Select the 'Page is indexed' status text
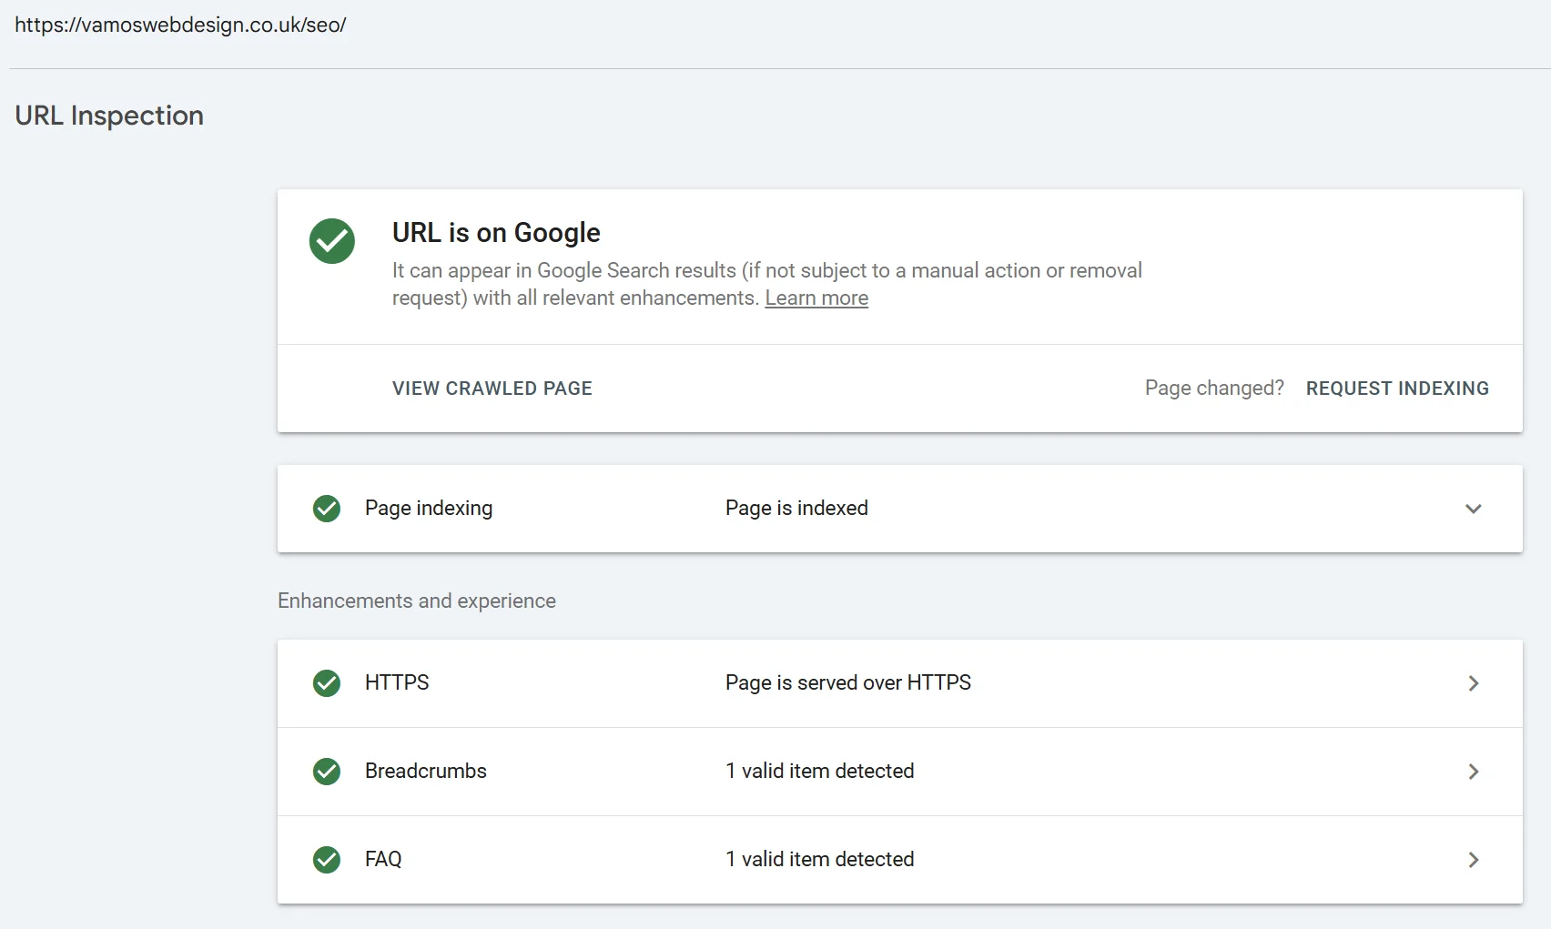This screenshot has height=929, width=1551. tap(796, 508)
